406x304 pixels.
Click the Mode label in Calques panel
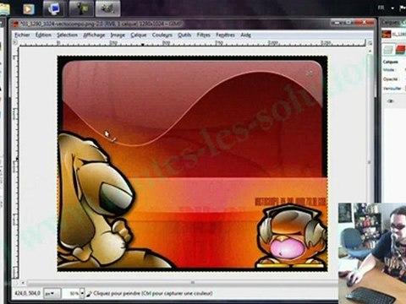point(388,70)
